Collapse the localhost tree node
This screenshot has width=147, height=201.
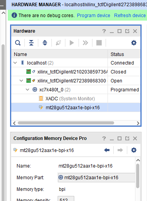15,63
